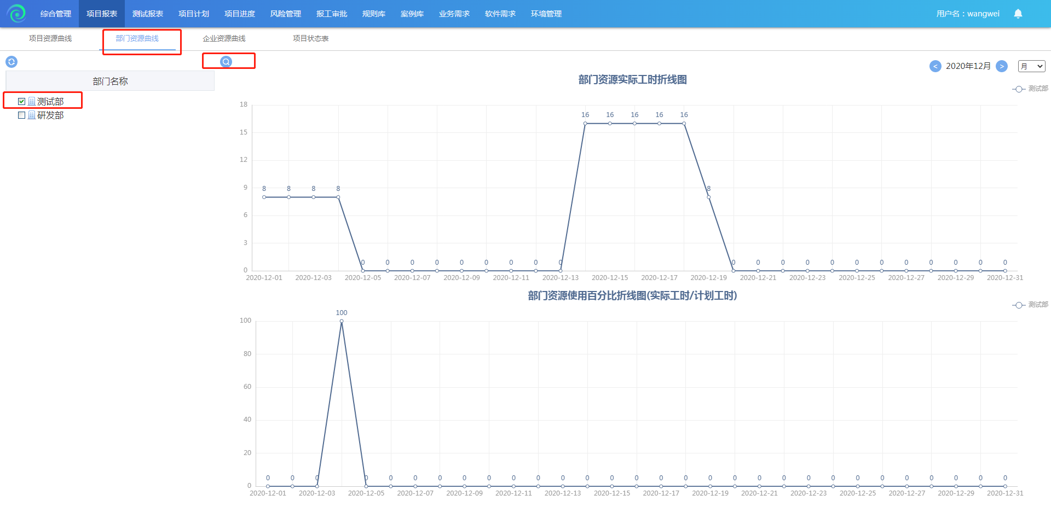Open the 综合管理 menu
Viewport: 1051px width, 530px height.
click(x=56, y=14)
